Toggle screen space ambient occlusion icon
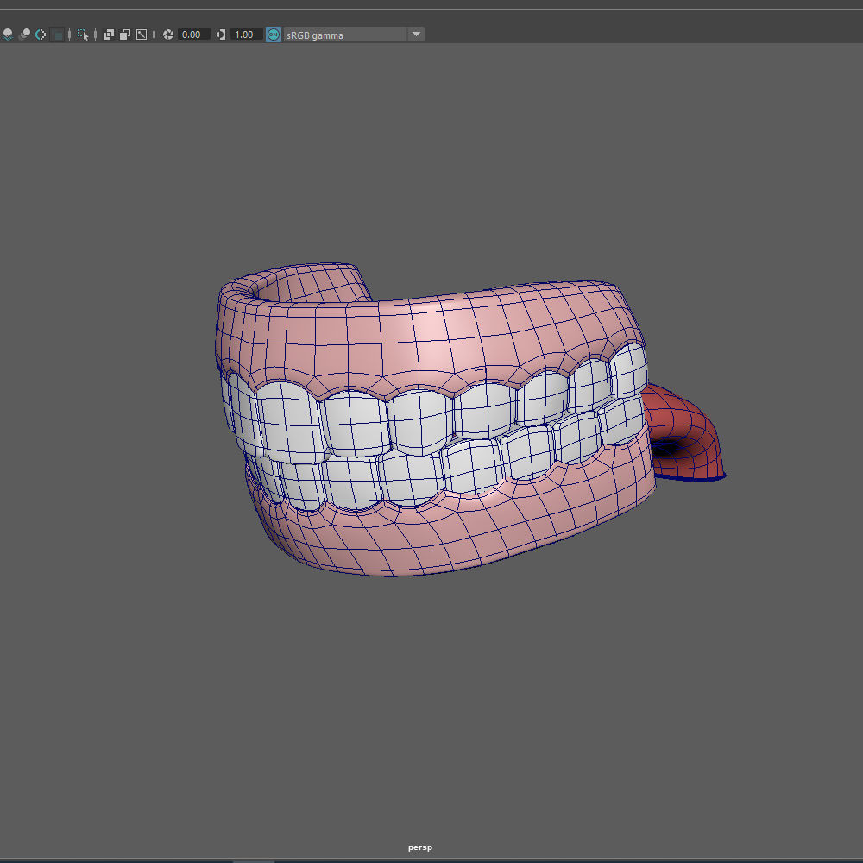This screenshot has height=863, width=863. pos(8,35)
